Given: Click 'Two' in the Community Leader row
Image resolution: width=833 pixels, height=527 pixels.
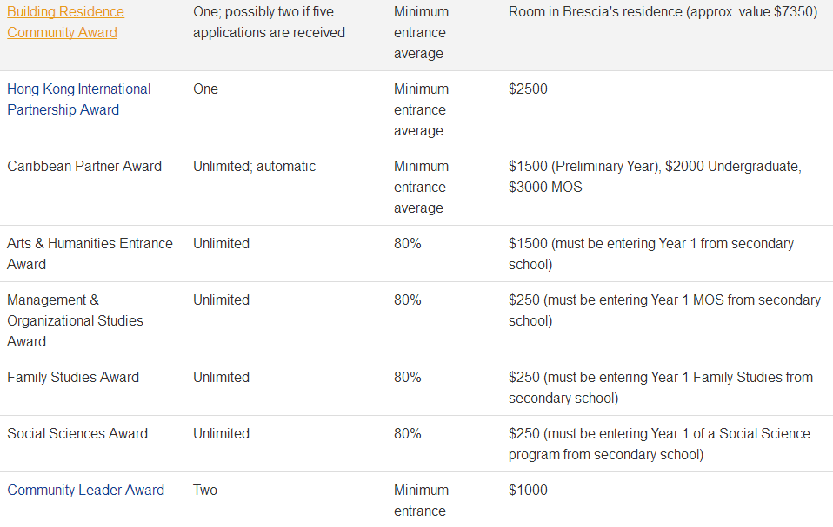Looking at the screenshot, I should pos(205,490).
